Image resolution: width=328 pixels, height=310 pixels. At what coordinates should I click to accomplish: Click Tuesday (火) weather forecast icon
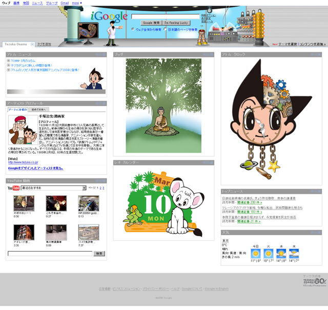click(x=269, y=254)
